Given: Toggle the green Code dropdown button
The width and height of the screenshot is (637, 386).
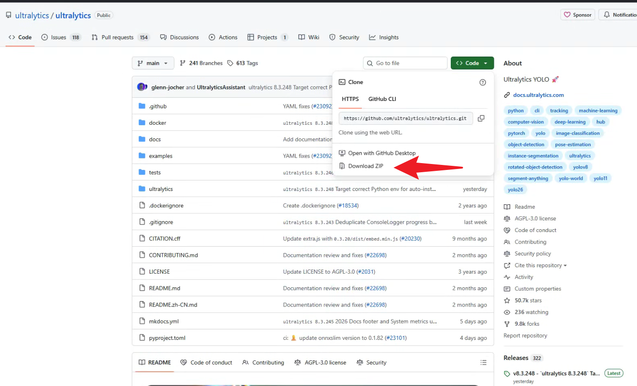Looking at the screenshot, I should pos(472,63).
